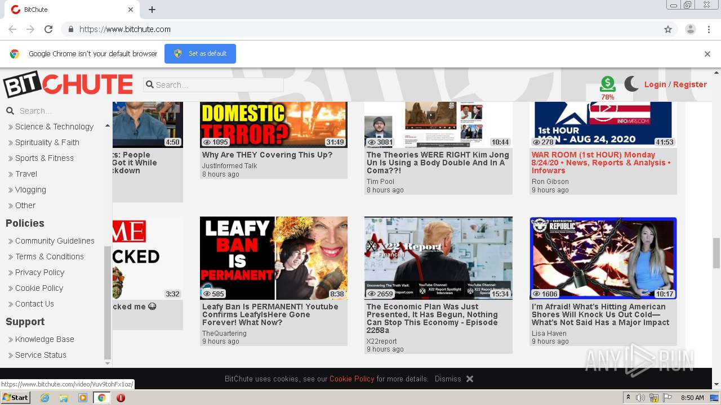Open Tim Pool channel
This screenshot has height=405, width=721.
coord(380,182)
